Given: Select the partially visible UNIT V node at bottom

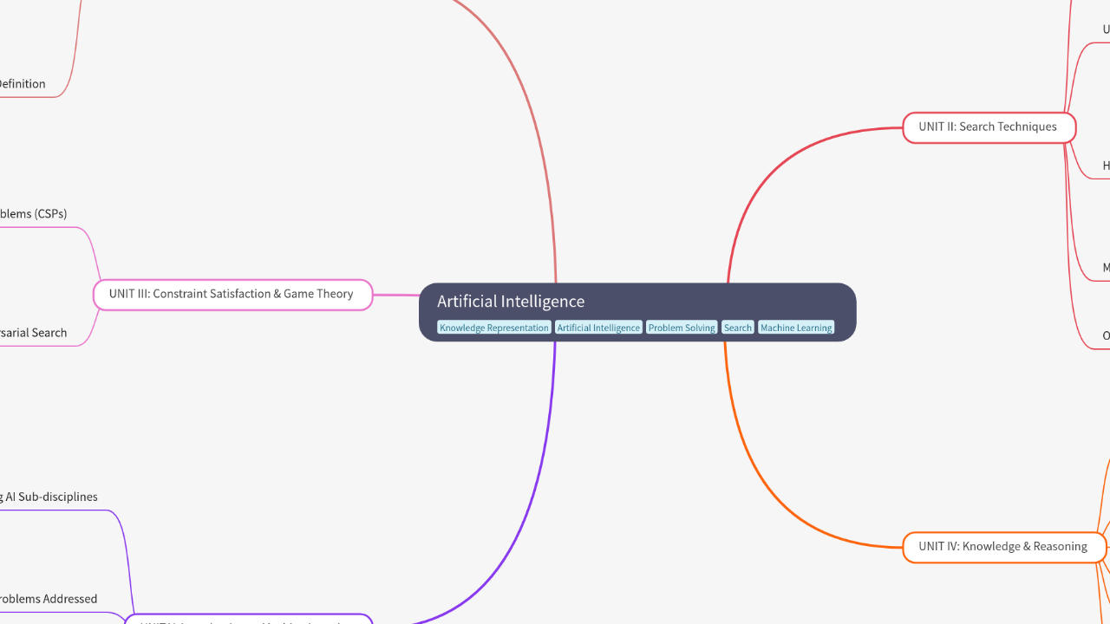Looking at the screenshot, I should (x=248, y=619).
